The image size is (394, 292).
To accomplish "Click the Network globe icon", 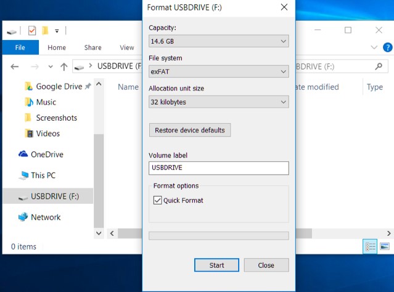I will tap(23, 217).
